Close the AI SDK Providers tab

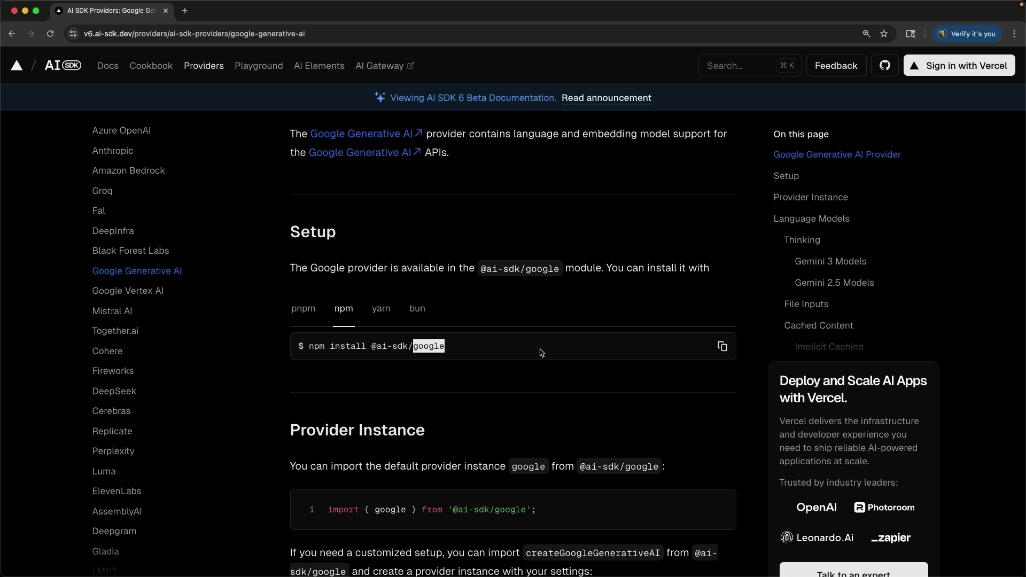tap(166, 11)
